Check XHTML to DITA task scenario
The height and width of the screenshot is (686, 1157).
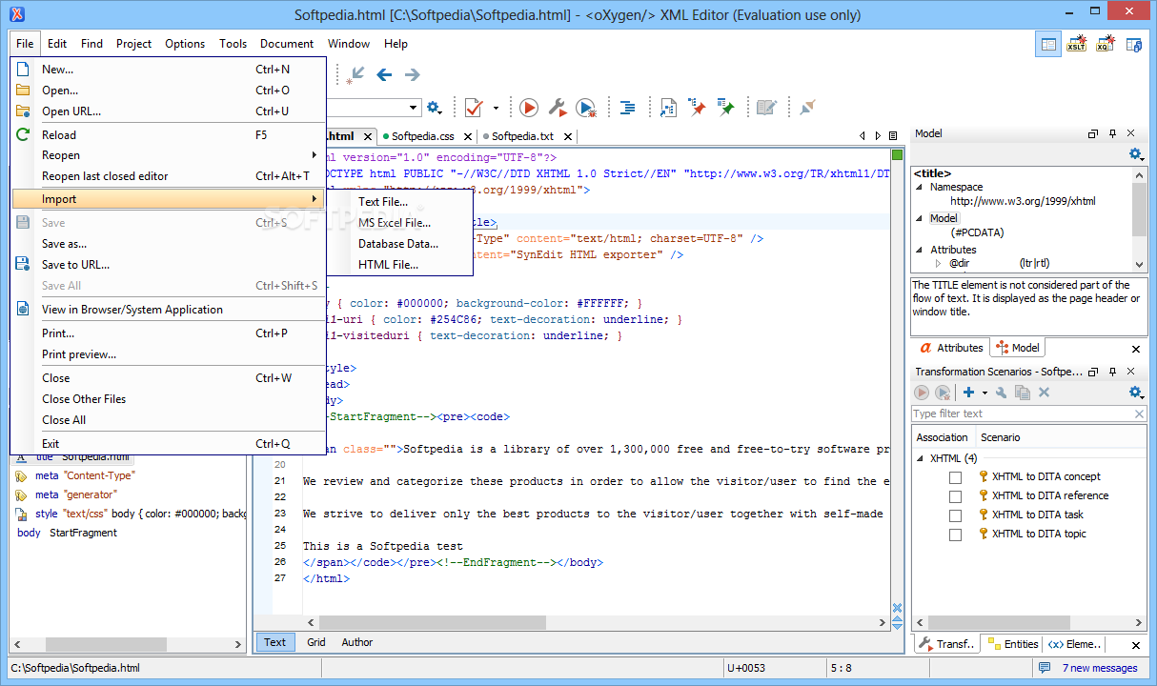pyautogui.click(x=955, y=515)
